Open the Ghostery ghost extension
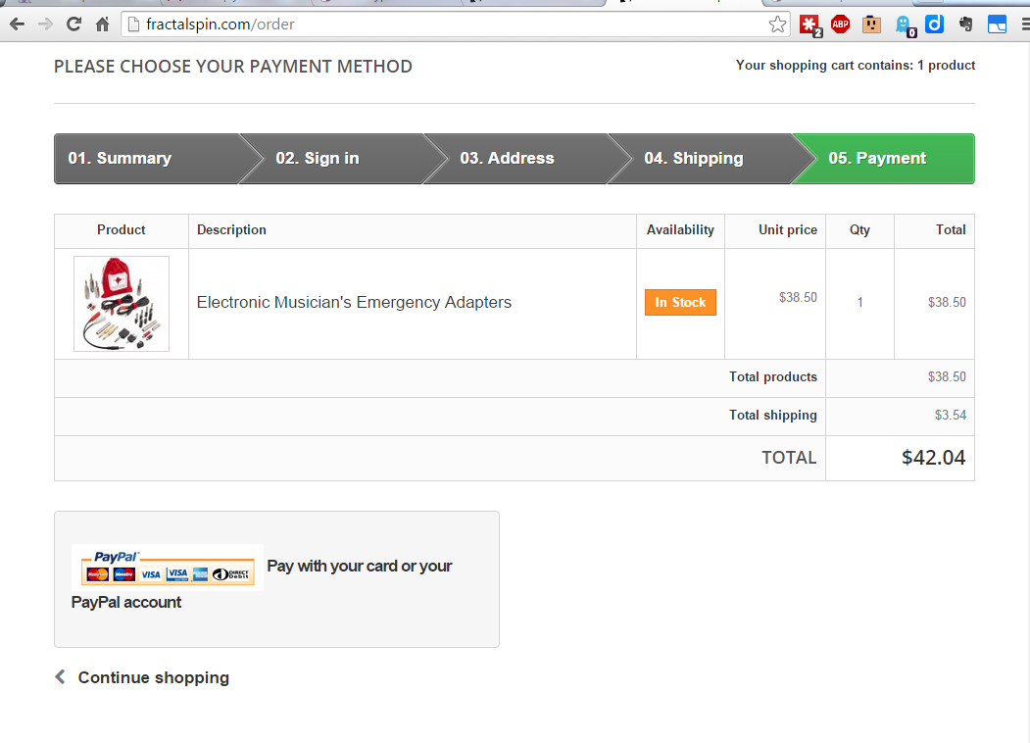Viewport: 1030px width, 743px height. 904,25
